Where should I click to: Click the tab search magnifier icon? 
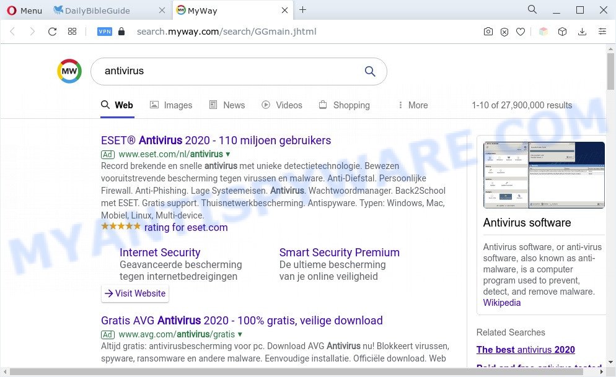click(532, 9)
